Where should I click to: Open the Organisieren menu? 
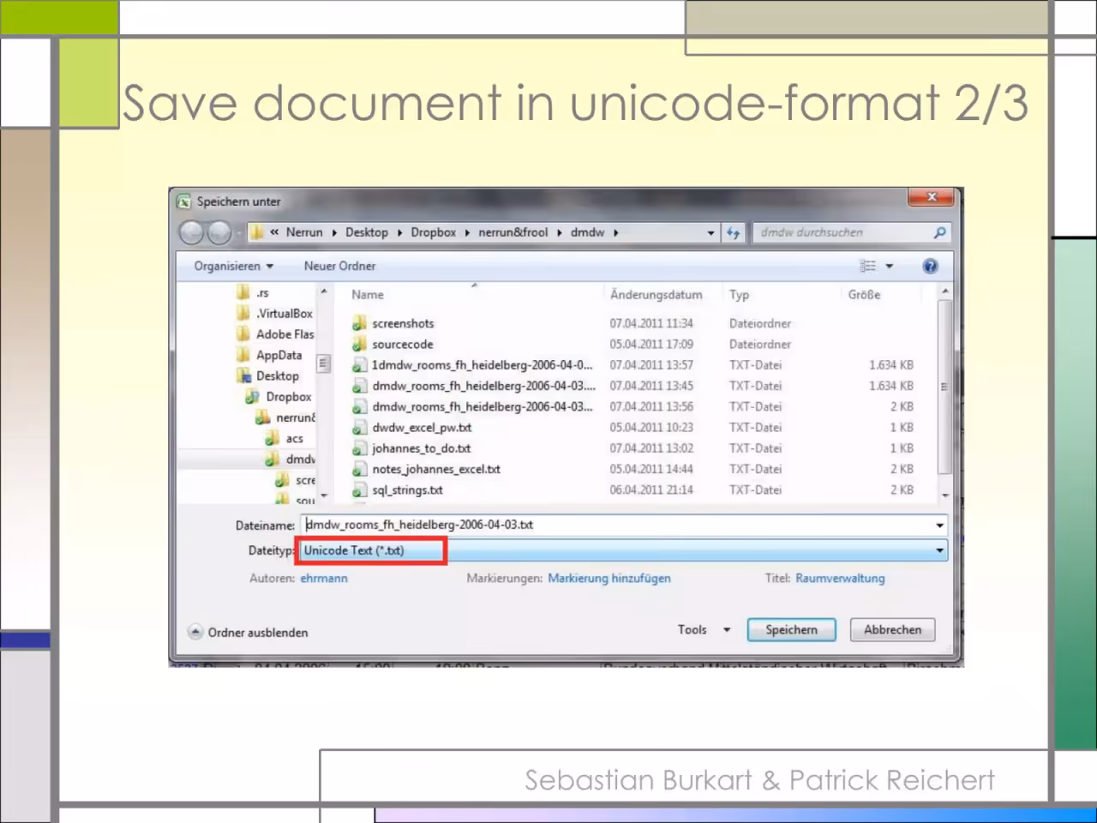pyautogui.click(x=233, y=266)
